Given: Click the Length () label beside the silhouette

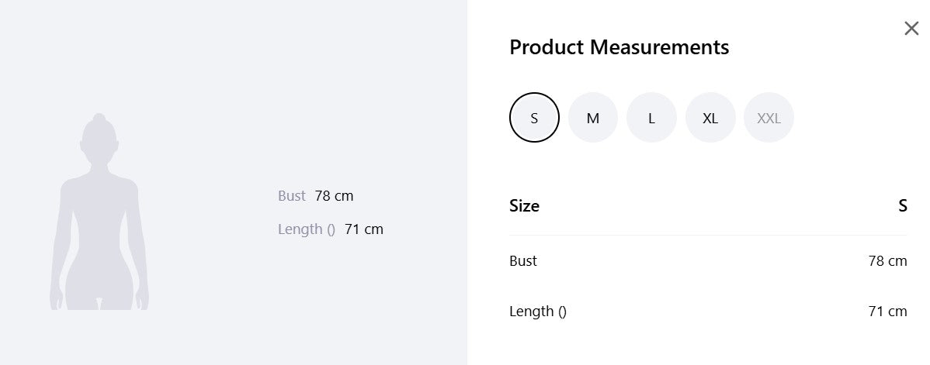Looking at the screenshot, I should [x=307, y=229].
